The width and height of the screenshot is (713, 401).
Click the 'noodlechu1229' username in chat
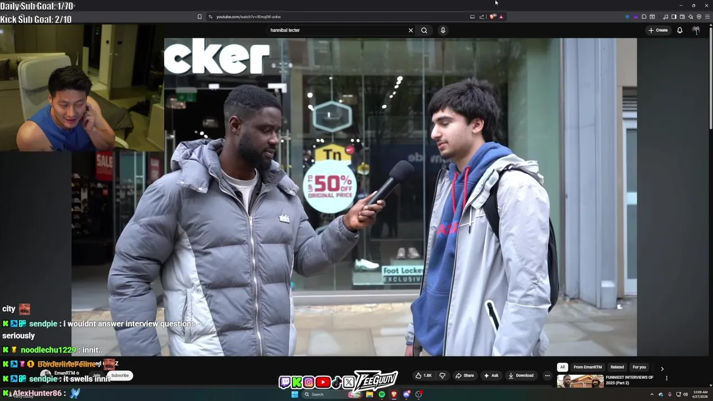(48, 350)
